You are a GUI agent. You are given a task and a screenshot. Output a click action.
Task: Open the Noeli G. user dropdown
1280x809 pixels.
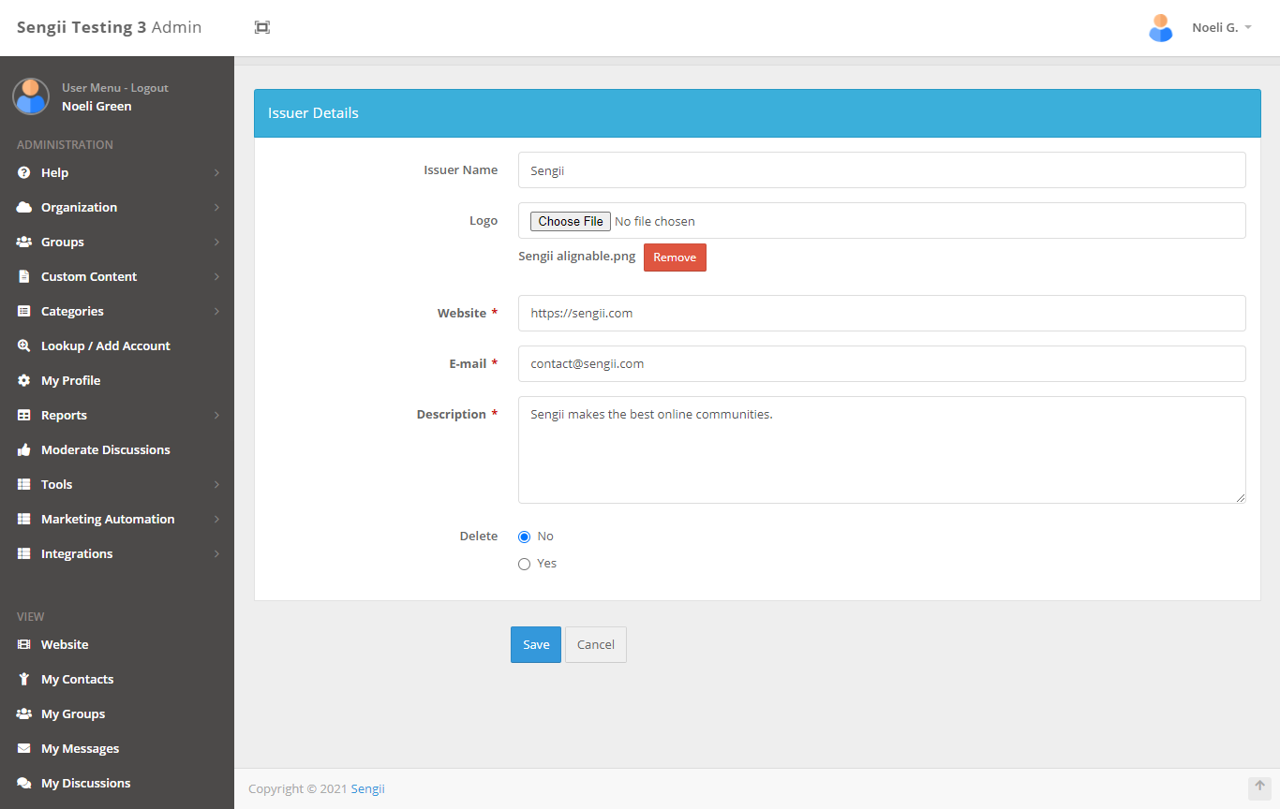click(1222, 28)
